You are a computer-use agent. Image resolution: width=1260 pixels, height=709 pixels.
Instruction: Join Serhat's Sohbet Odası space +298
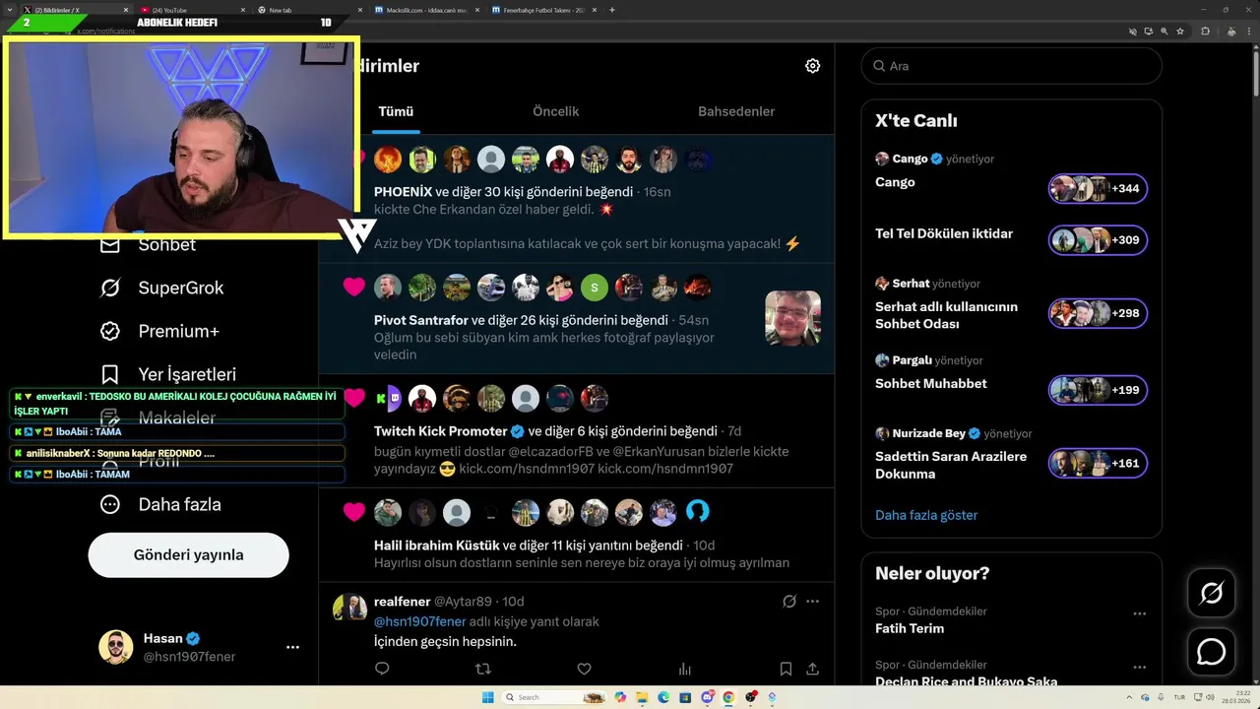(x=1098, y=313)
